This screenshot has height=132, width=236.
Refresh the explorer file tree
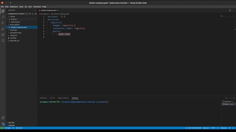pos(33,14)
